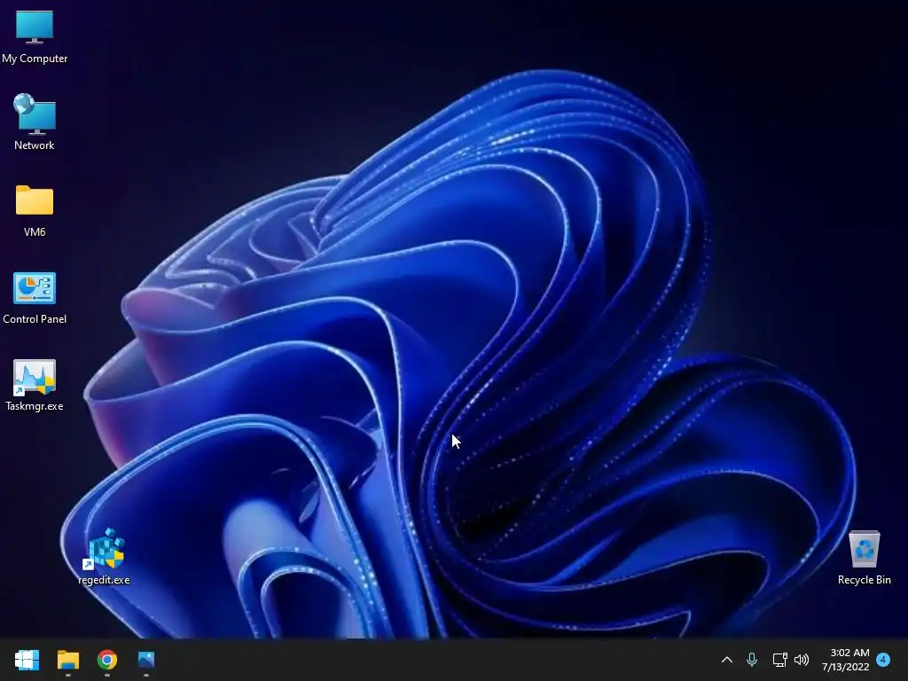Click the microphone tray icon
This screenshot has height=681, width=908.
point(752,660)
